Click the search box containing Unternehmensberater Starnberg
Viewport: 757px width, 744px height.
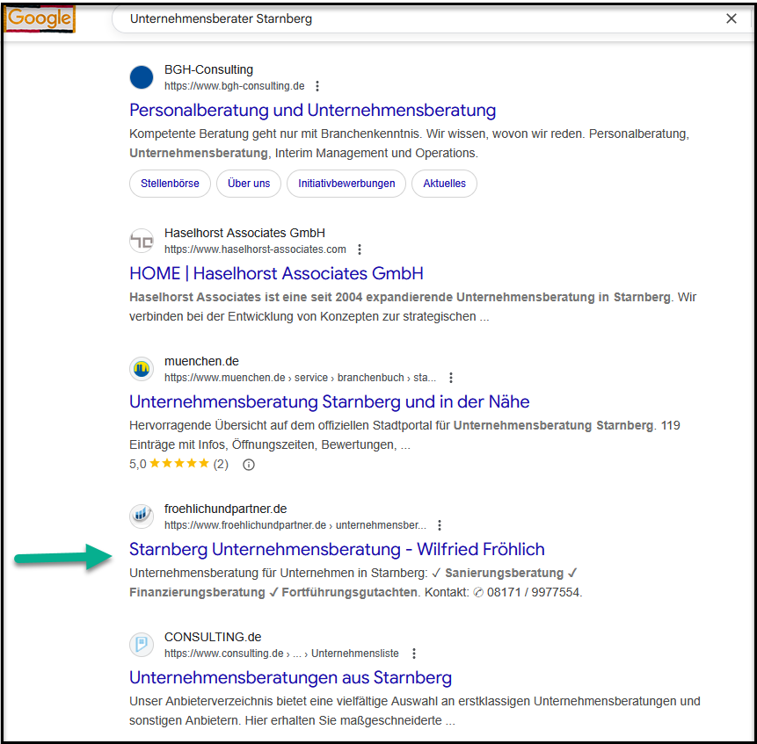[x=413, y=18]
